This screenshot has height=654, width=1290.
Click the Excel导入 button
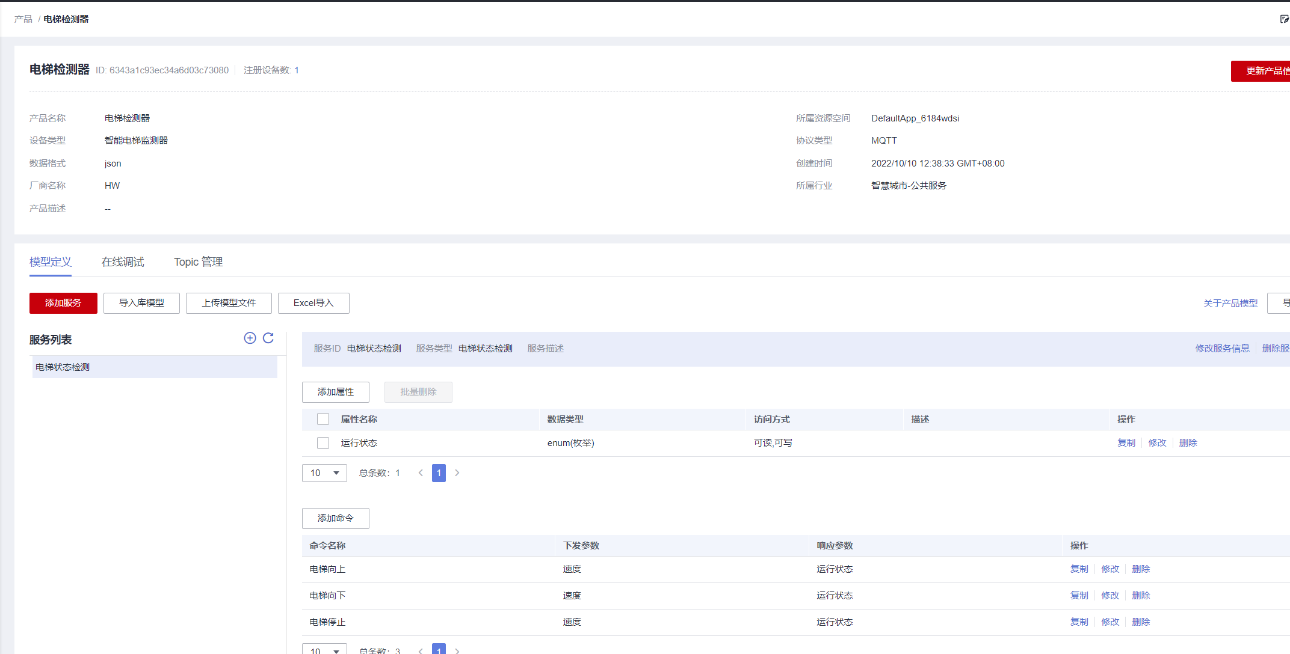point(313,303)
